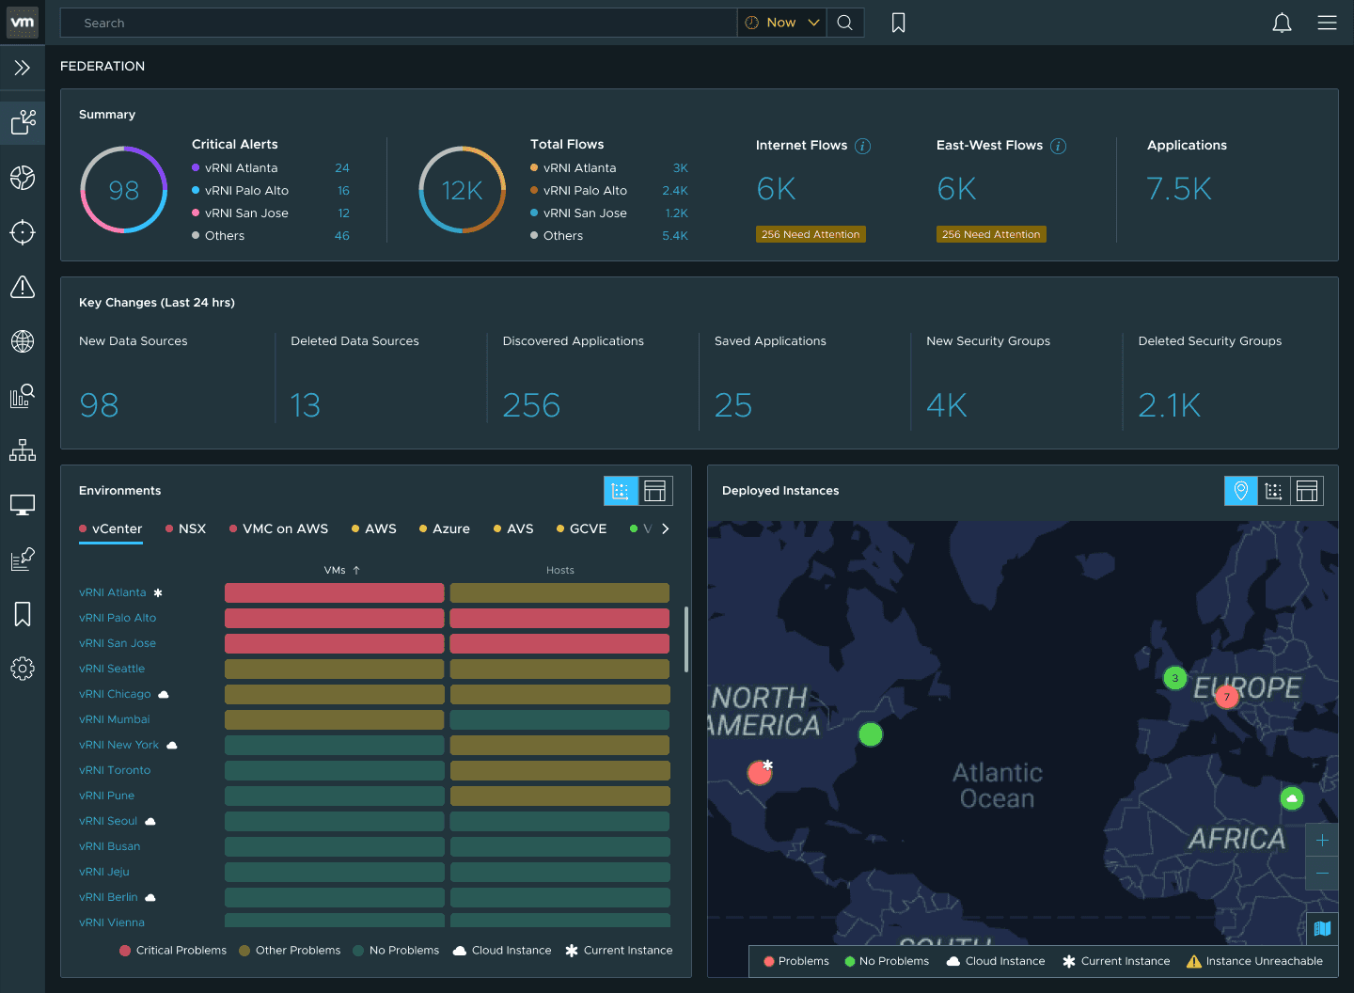Select the vCenter tab
1354x993 pixels.
click(x=111, y=529)
